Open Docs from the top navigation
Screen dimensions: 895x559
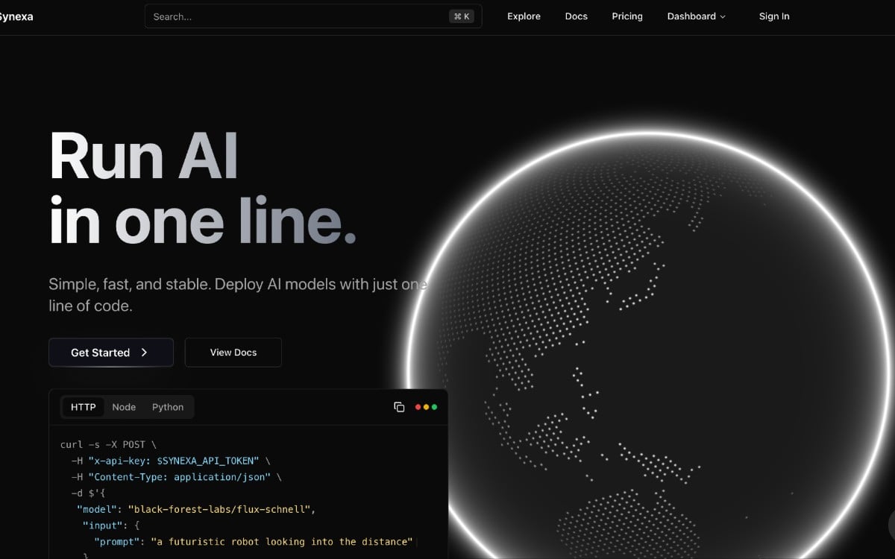[x=577, y=16]
